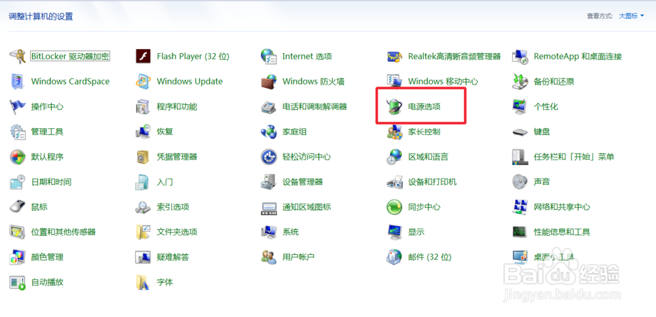This screenshot has width=656, height=317.
Task: Click the 文件夹选项 link text
Action: [177, 232]
